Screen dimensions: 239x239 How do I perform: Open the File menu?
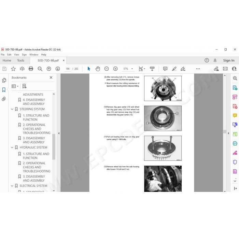[3, 55]
